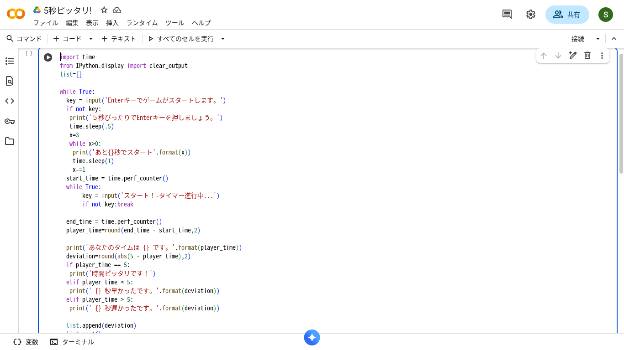
Task: Click the Gemini AI sparkle button
Action: click(312, 338)
